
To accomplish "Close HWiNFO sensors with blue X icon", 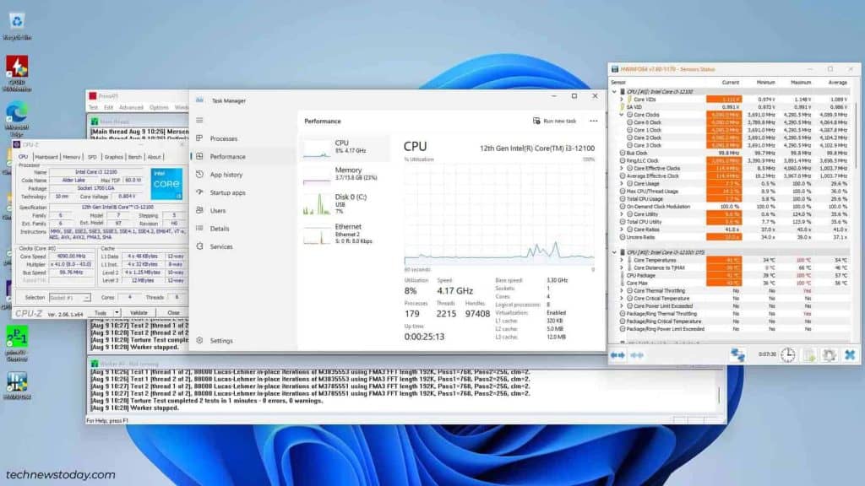I will [x=850, y=355].
